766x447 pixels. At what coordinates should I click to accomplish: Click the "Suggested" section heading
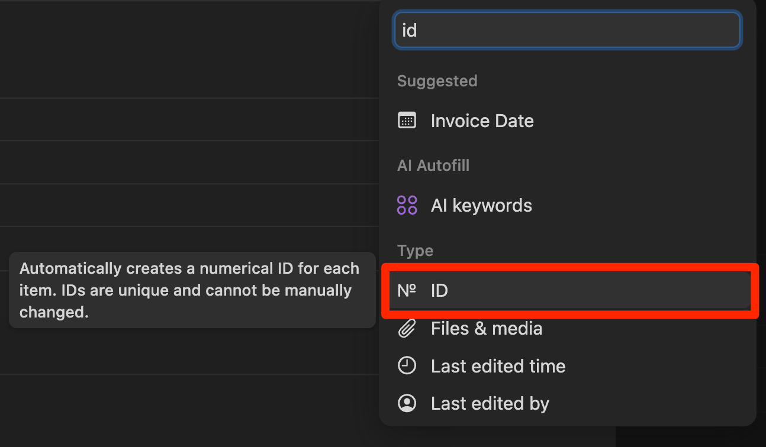[437, 81]
